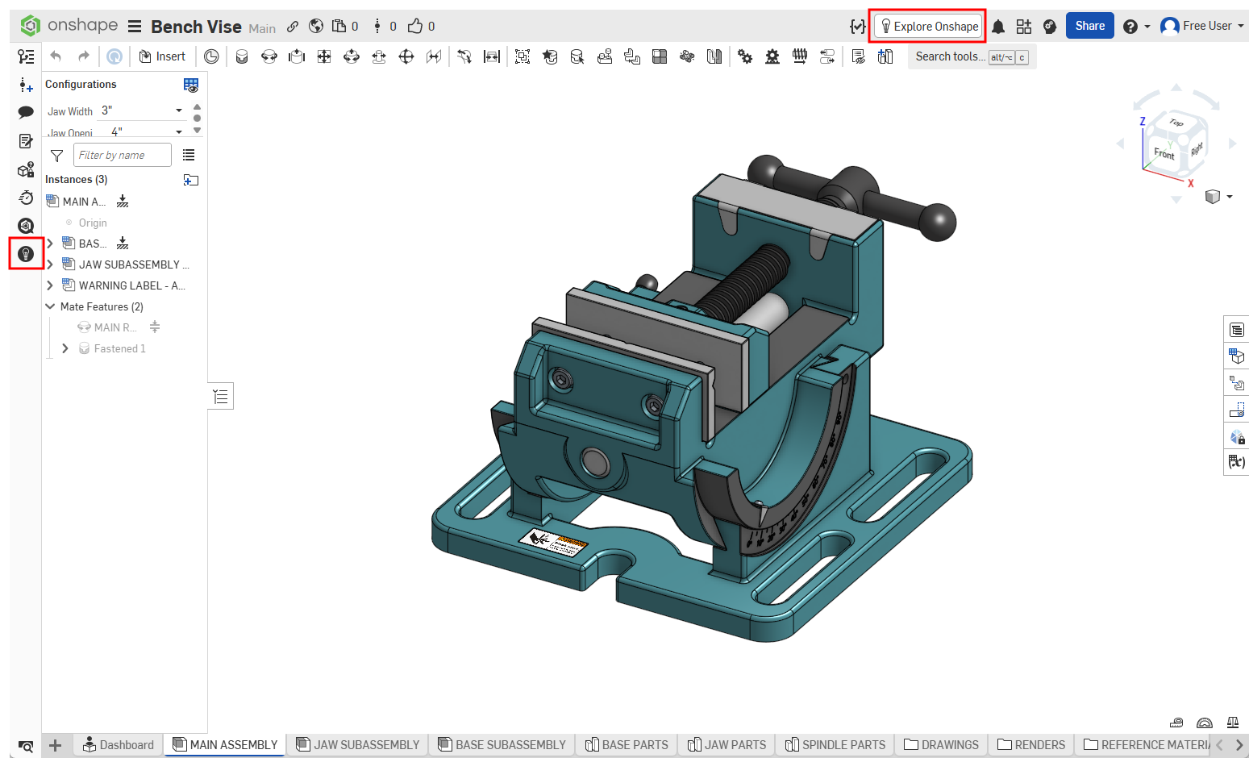Click the Insert button in the toolbar
The height and width of the screenshot is (758, 1249).
163,56
